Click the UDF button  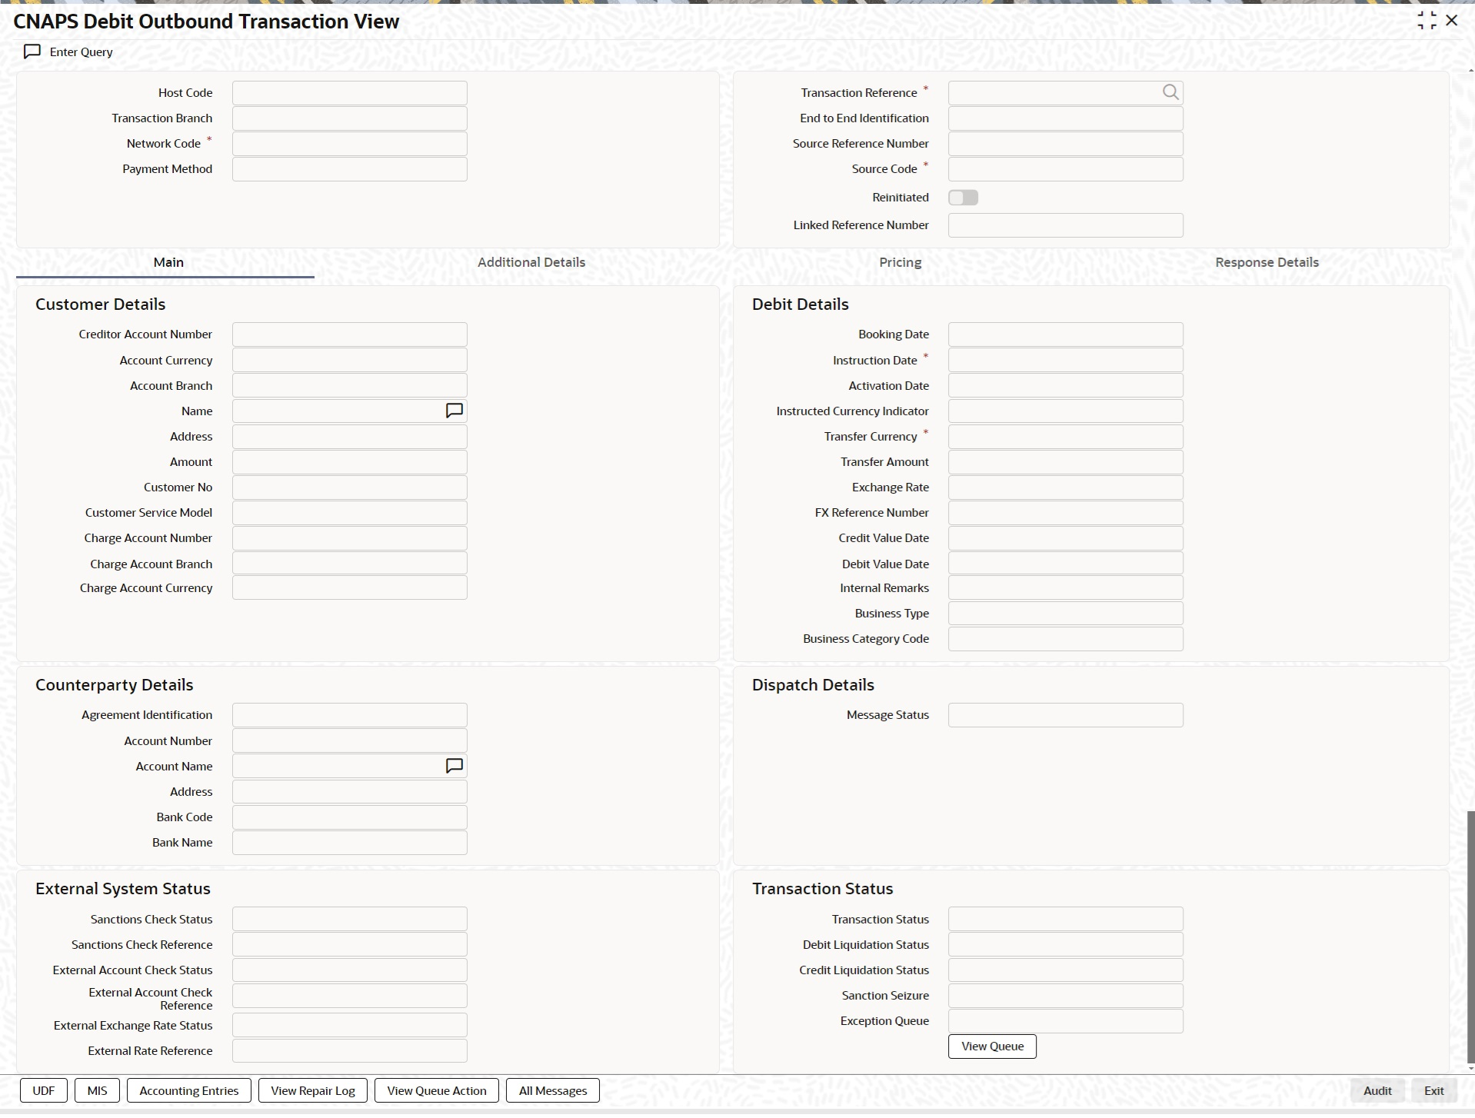point(44,1091)
